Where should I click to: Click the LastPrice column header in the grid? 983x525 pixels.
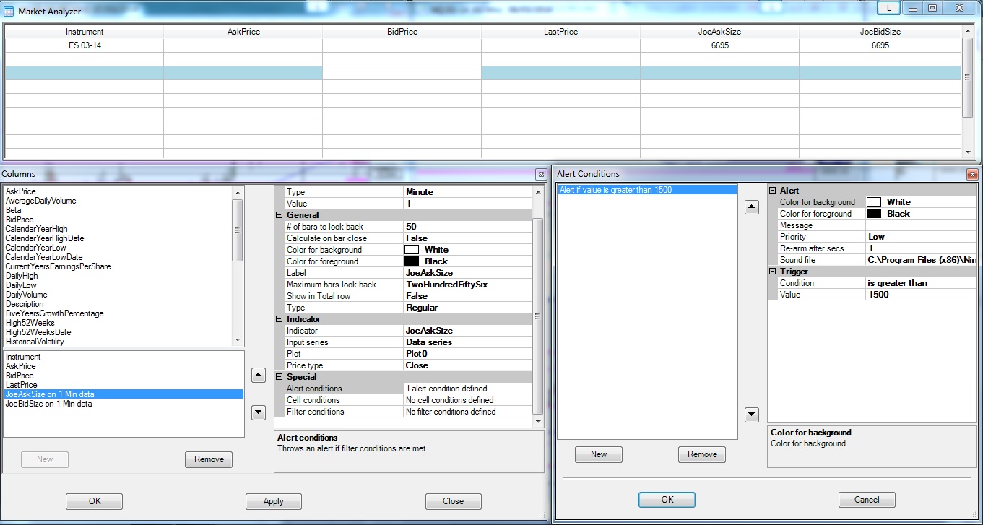pyautogui.click(x=560, y=32)
